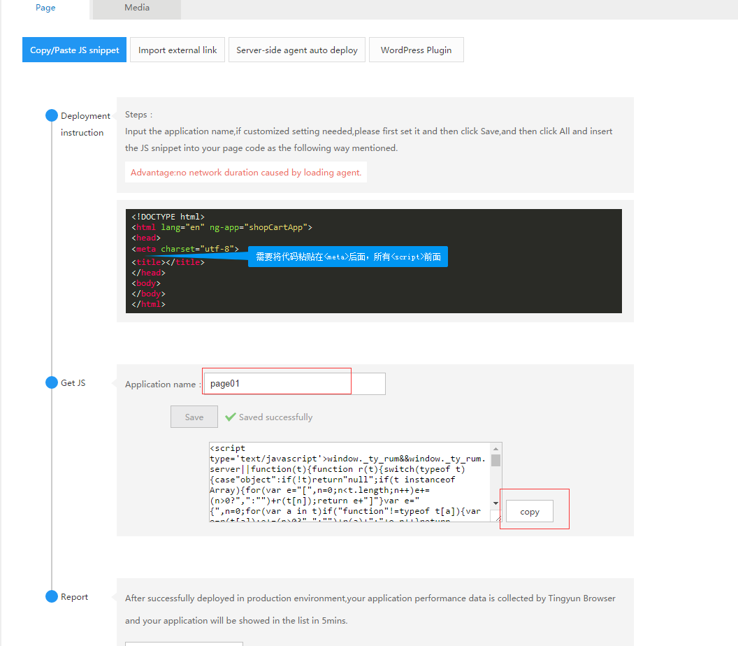This screenshot has height=646, width=738.
Task: Open the WordPress Plugin option
Action: (416, 50)
